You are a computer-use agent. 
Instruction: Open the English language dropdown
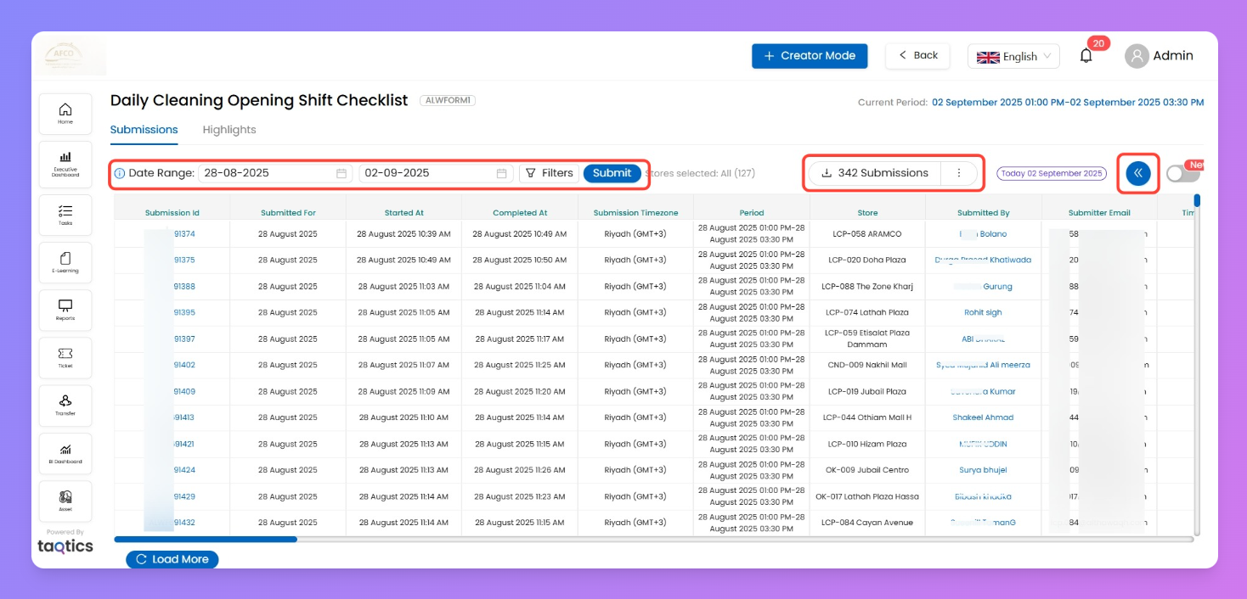point(1013,56)
